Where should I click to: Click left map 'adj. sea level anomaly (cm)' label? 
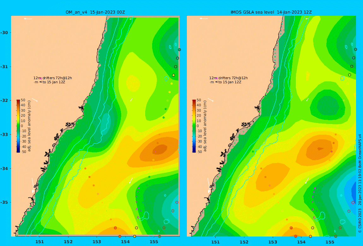point(29,126)
